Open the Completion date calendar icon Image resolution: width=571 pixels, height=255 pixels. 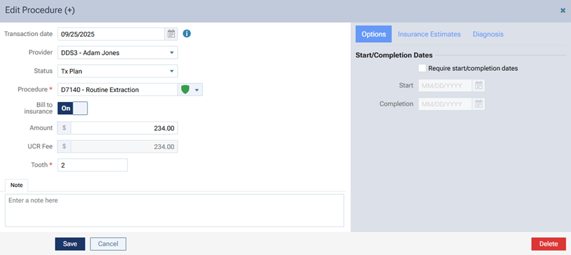pyautogui.click(x=479, y=104)
